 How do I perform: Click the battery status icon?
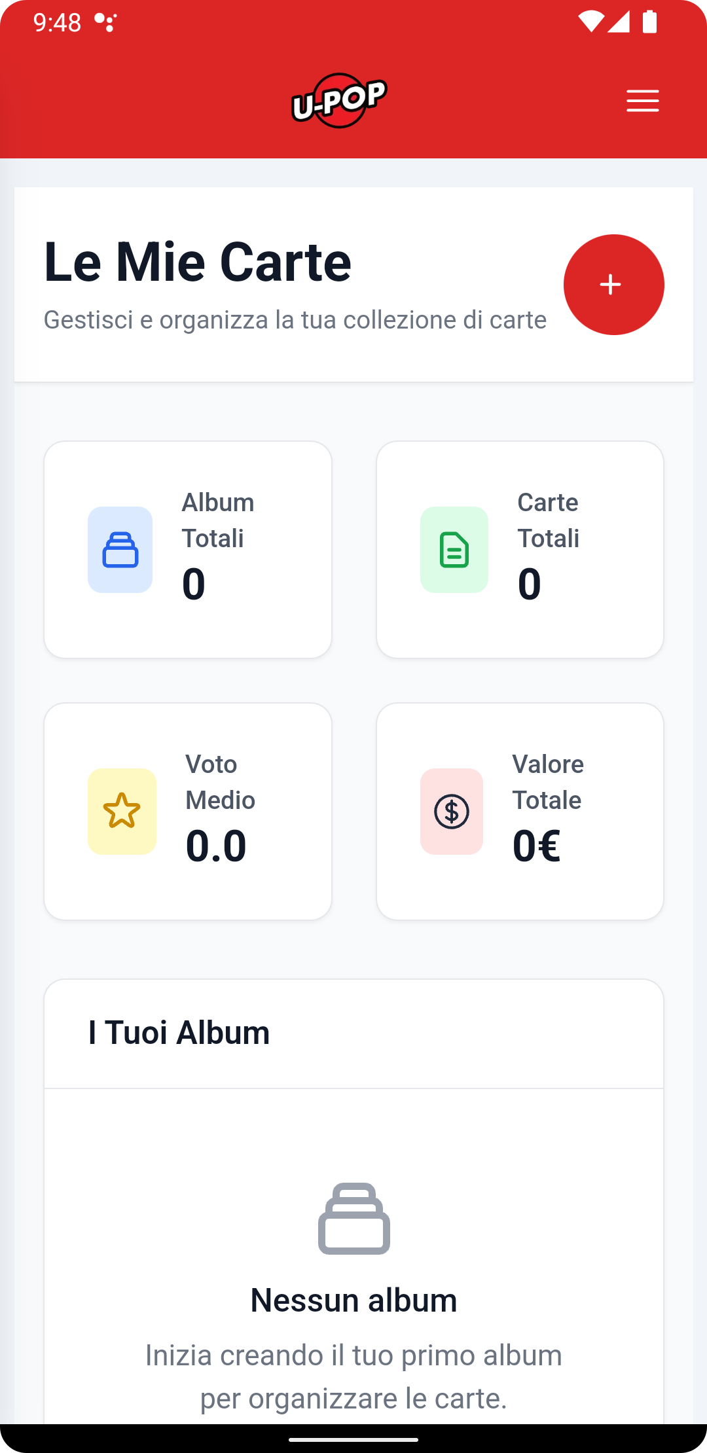649,22
